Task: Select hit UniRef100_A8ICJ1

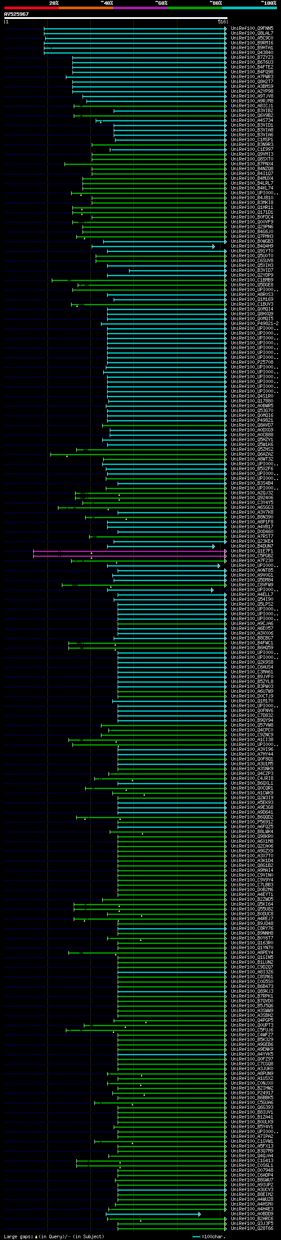Action: click(252, 106)
